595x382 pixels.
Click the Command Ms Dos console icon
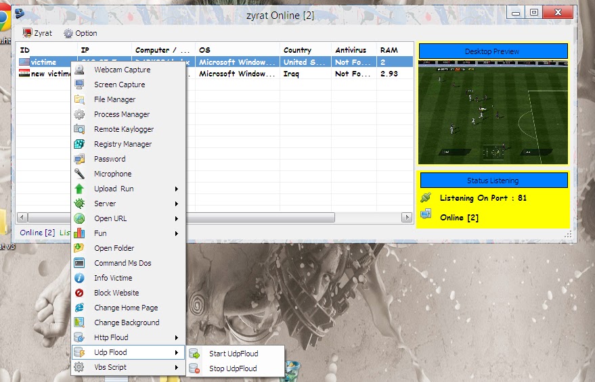point(79,263)
